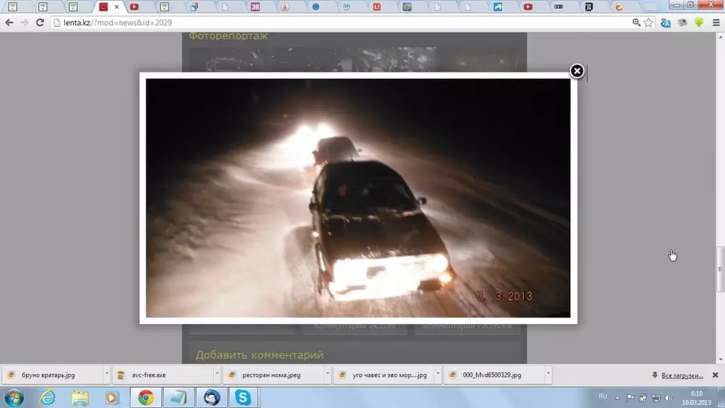Click the green download extension icon
725x408 pixels.
(699, 22)
